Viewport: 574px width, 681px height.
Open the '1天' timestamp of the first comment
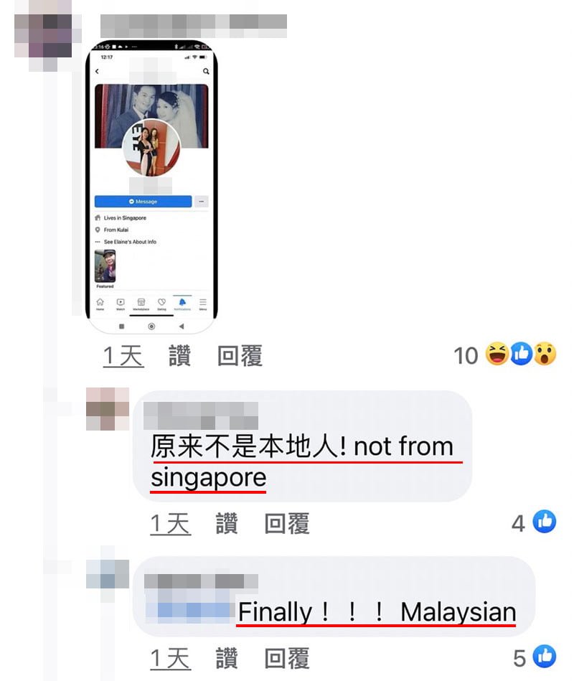tap(123, 356)
